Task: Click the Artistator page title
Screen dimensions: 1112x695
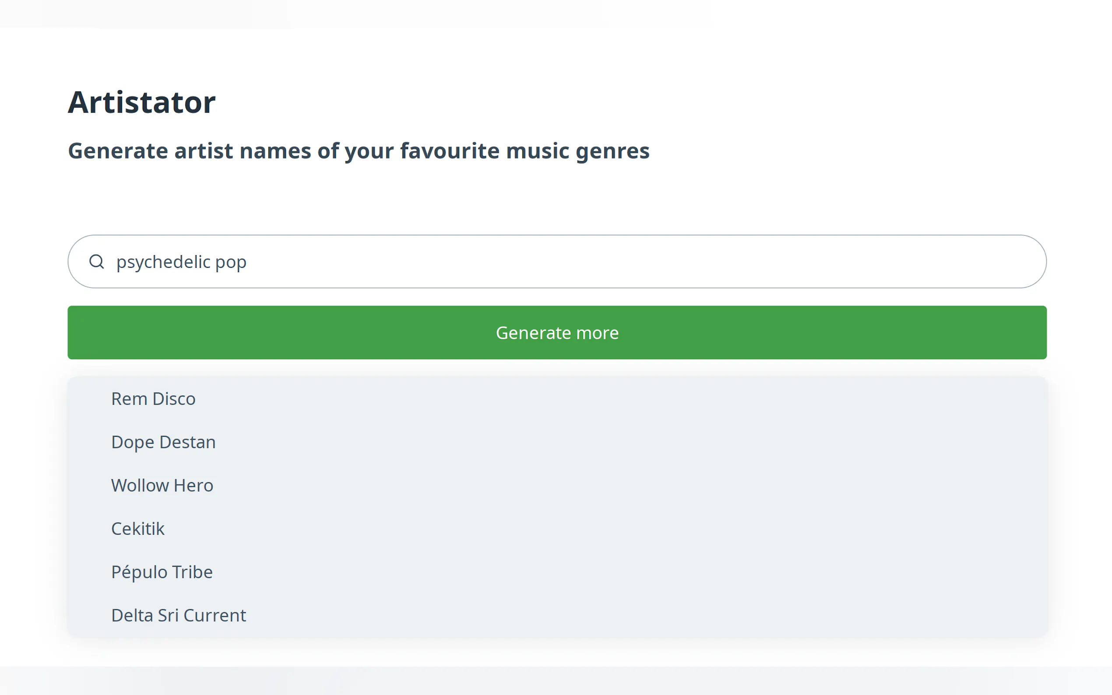Action: 141,102
